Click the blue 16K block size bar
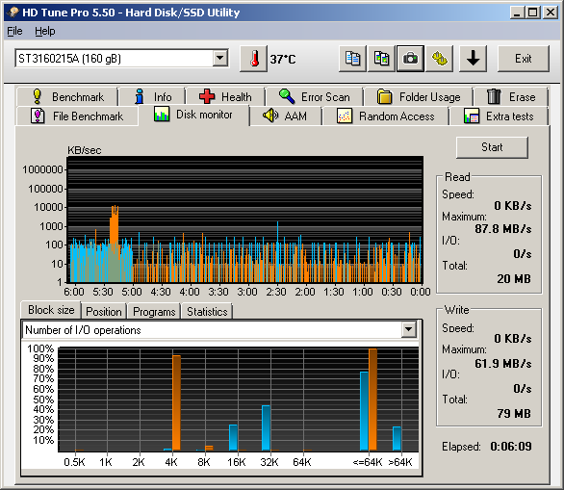The height and width of the screenshot is (490, 564). tap(233, 437)
